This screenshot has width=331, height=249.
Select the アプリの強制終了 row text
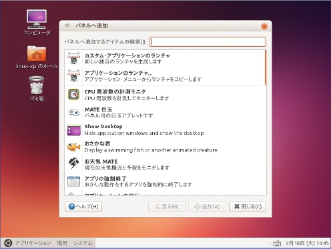(105, 178)
